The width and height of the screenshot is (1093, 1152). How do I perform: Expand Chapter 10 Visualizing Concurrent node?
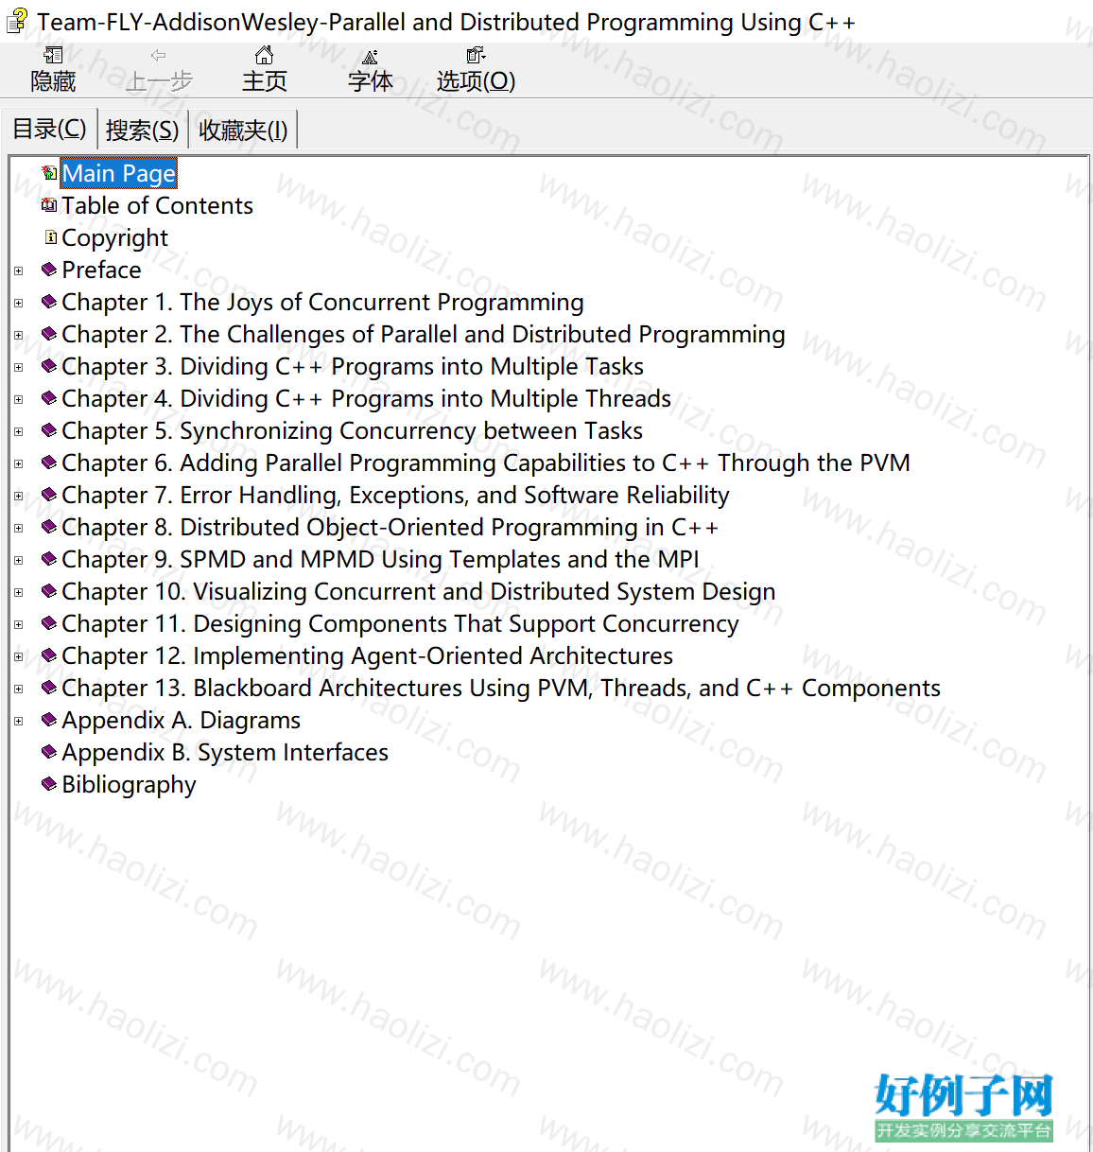[18, 593]
